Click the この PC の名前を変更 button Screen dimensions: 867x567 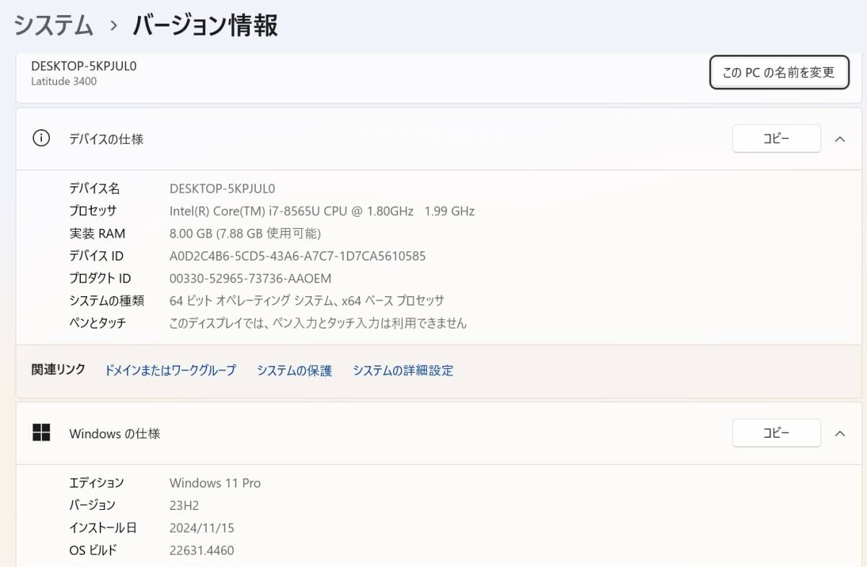[x=779, y=72]
